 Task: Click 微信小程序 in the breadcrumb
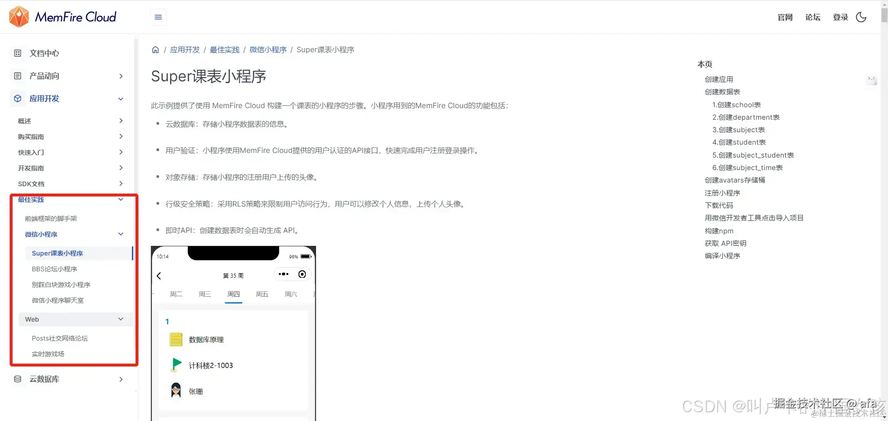click(x=268, y=49)
